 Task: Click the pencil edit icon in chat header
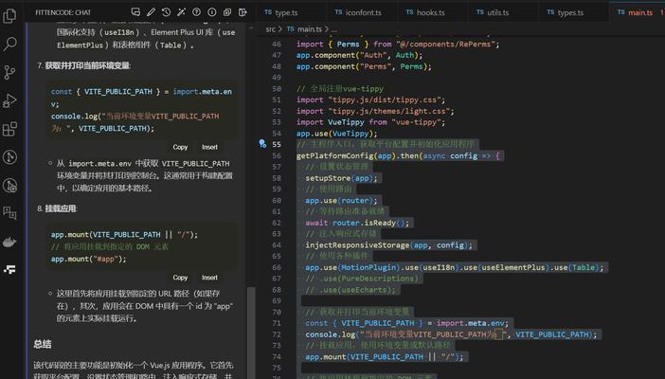point(151,12)
